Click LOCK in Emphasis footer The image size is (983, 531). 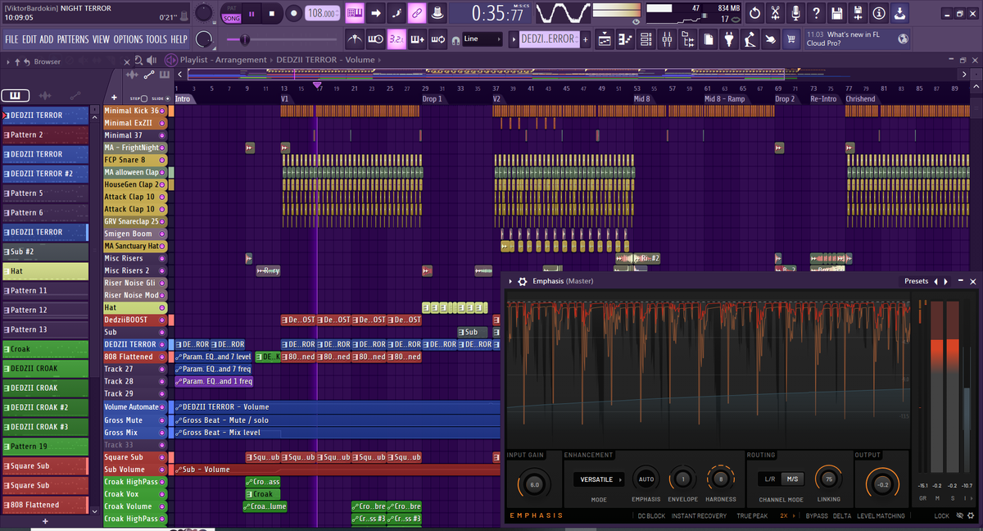(942, 516)
